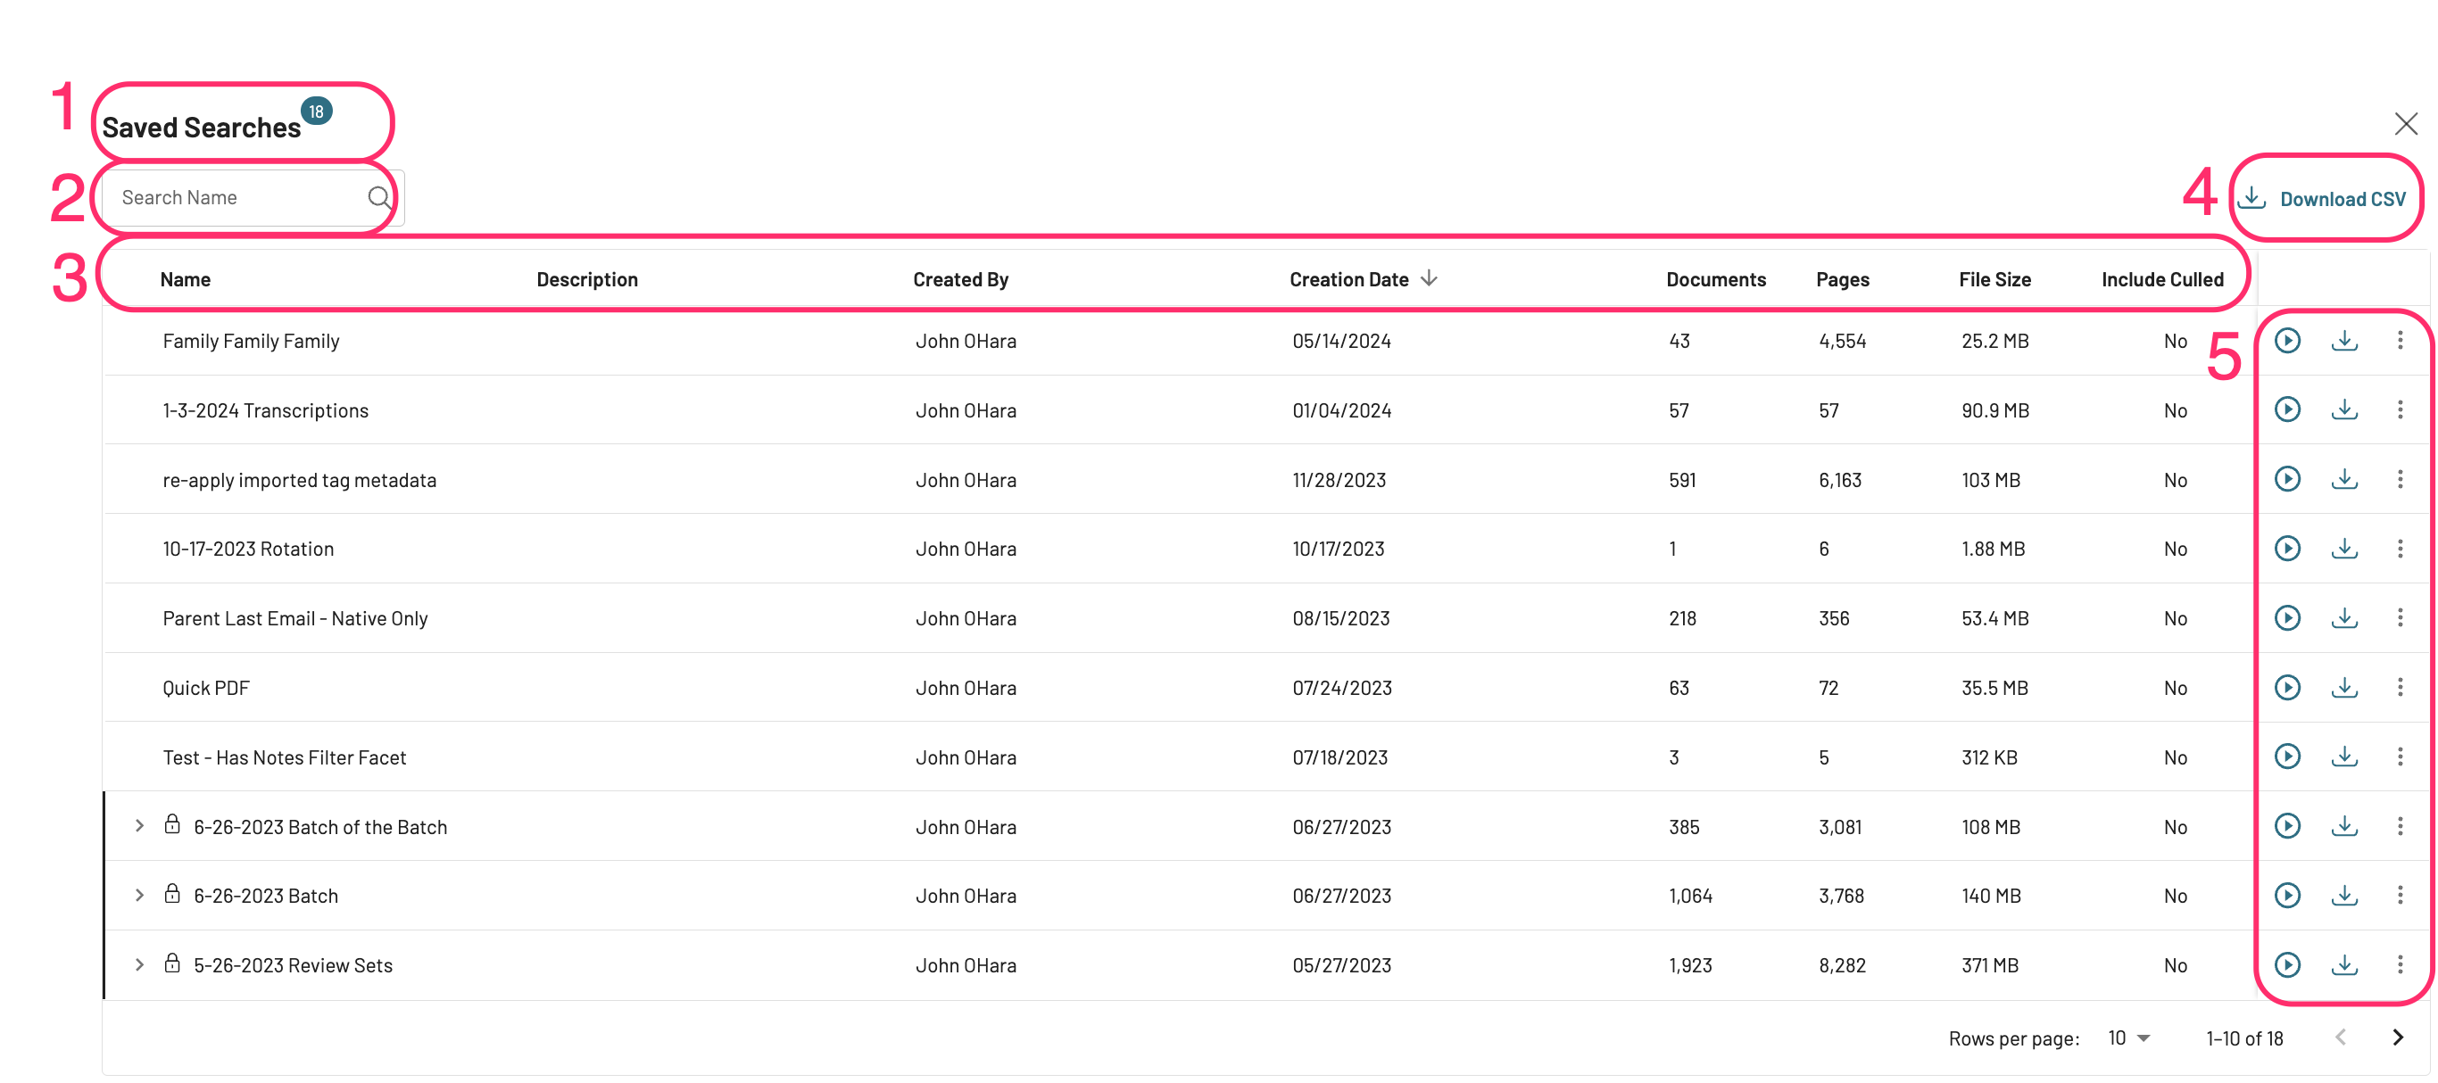The height and width of the screenshot is (1083, 2438).
Task: Sort by the Creation Date column
Action: pyautogui.click(x=1363, y=280)
